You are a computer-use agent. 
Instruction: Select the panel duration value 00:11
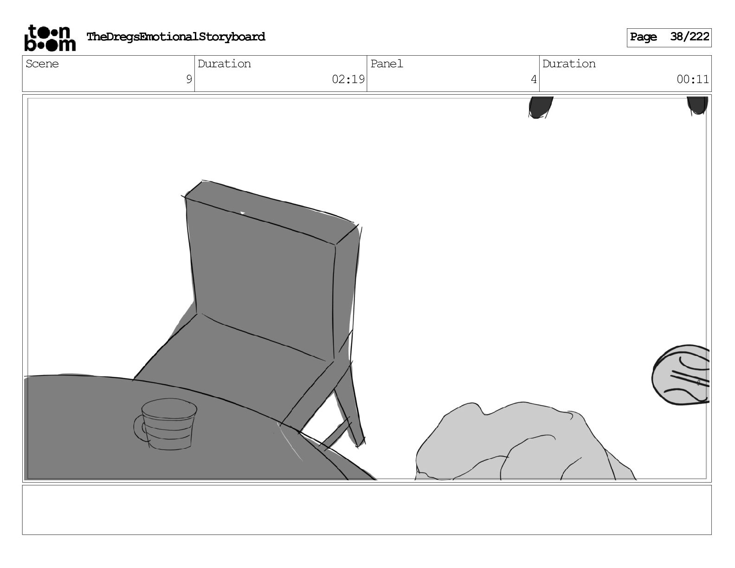693,79
